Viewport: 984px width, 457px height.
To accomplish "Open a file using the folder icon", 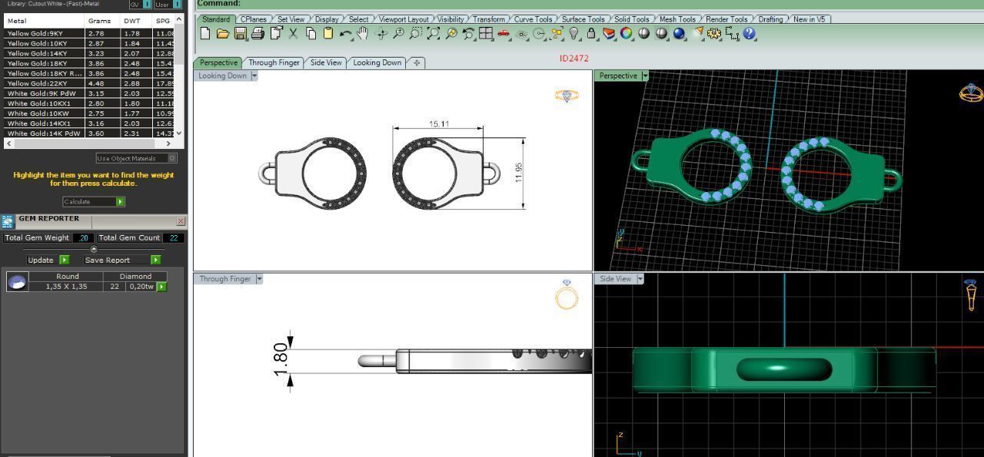I will click(222, 33).
